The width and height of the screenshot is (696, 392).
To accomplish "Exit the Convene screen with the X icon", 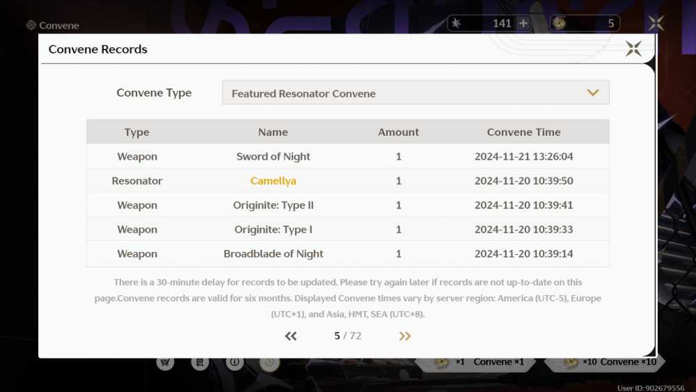I will [x=656, y=23].
